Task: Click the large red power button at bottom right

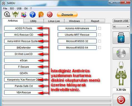Action: (121, 100)
